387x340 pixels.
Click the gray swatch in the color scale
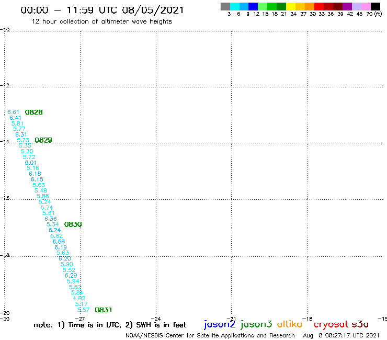(x=225, y=6)
